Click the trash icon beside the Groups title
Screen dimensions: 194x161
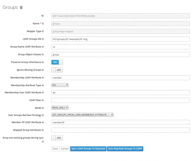coord(21,7)
